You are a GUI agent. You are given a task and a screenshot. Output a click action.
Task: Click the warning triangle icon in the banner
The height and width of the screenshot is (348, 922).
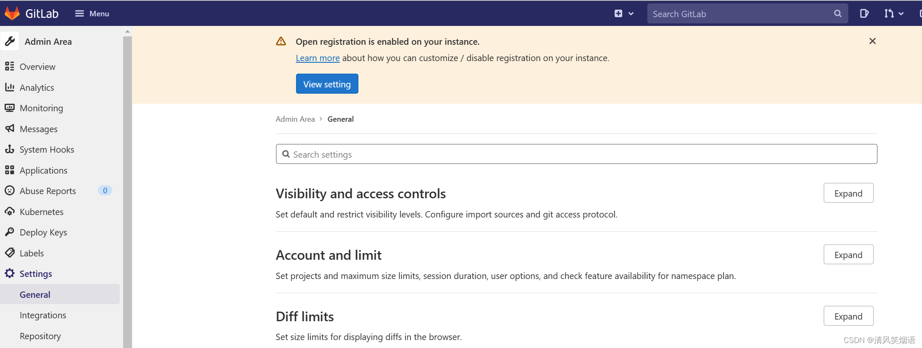coord(281,41)
